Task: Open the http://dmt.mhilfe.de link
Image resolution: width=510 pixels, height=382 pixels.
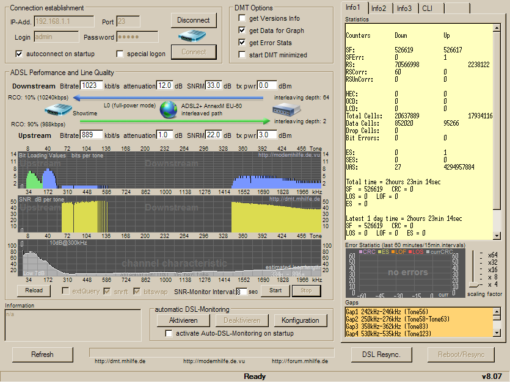Action: tap(120, 361)
